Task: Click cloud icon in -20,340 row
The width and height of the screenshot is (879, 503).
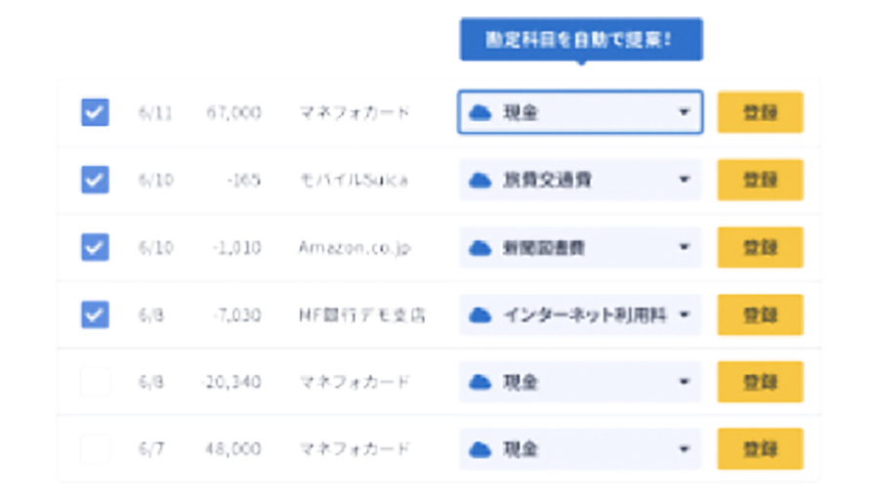Action: 480,382
